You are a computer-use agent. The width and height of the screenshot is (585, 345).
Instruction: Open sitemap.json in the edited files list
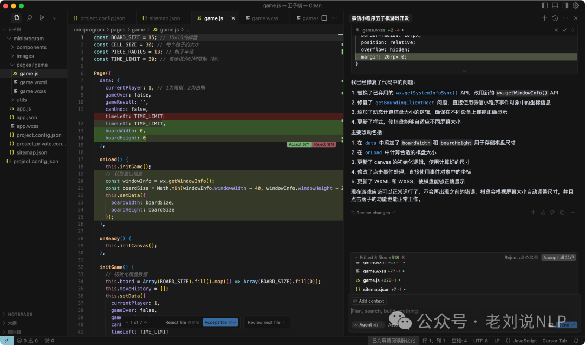tap(376, 289)
